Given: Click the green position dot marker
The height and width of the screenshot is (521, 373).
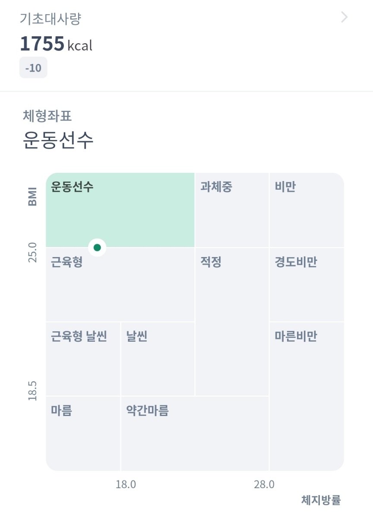Looking at the screenshot, I should 97,248.
